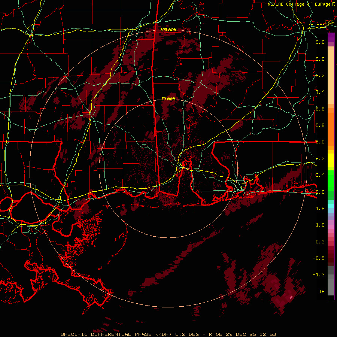Click the 29 DEC 25 date in the caption
This screenshot has width=337, height=337.
click(240, 334)
